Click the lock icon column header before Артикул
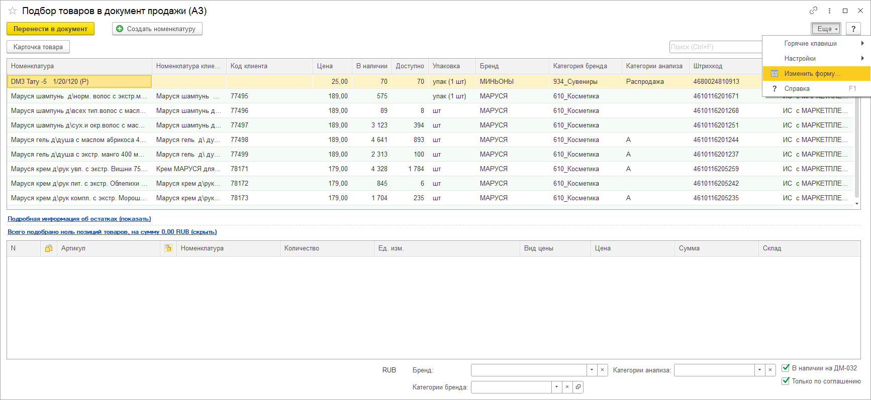 pyautogui.click(x=49, y=248)
